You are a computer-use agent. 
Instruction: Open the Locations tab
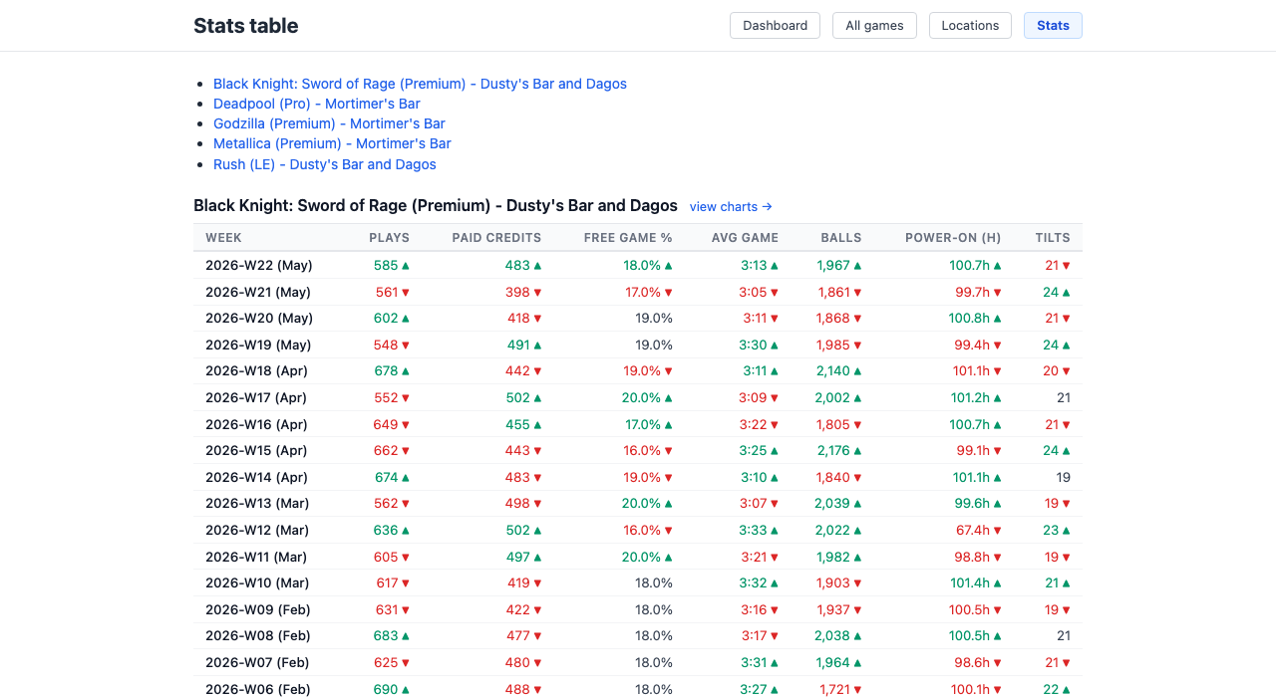click(970, 26)
